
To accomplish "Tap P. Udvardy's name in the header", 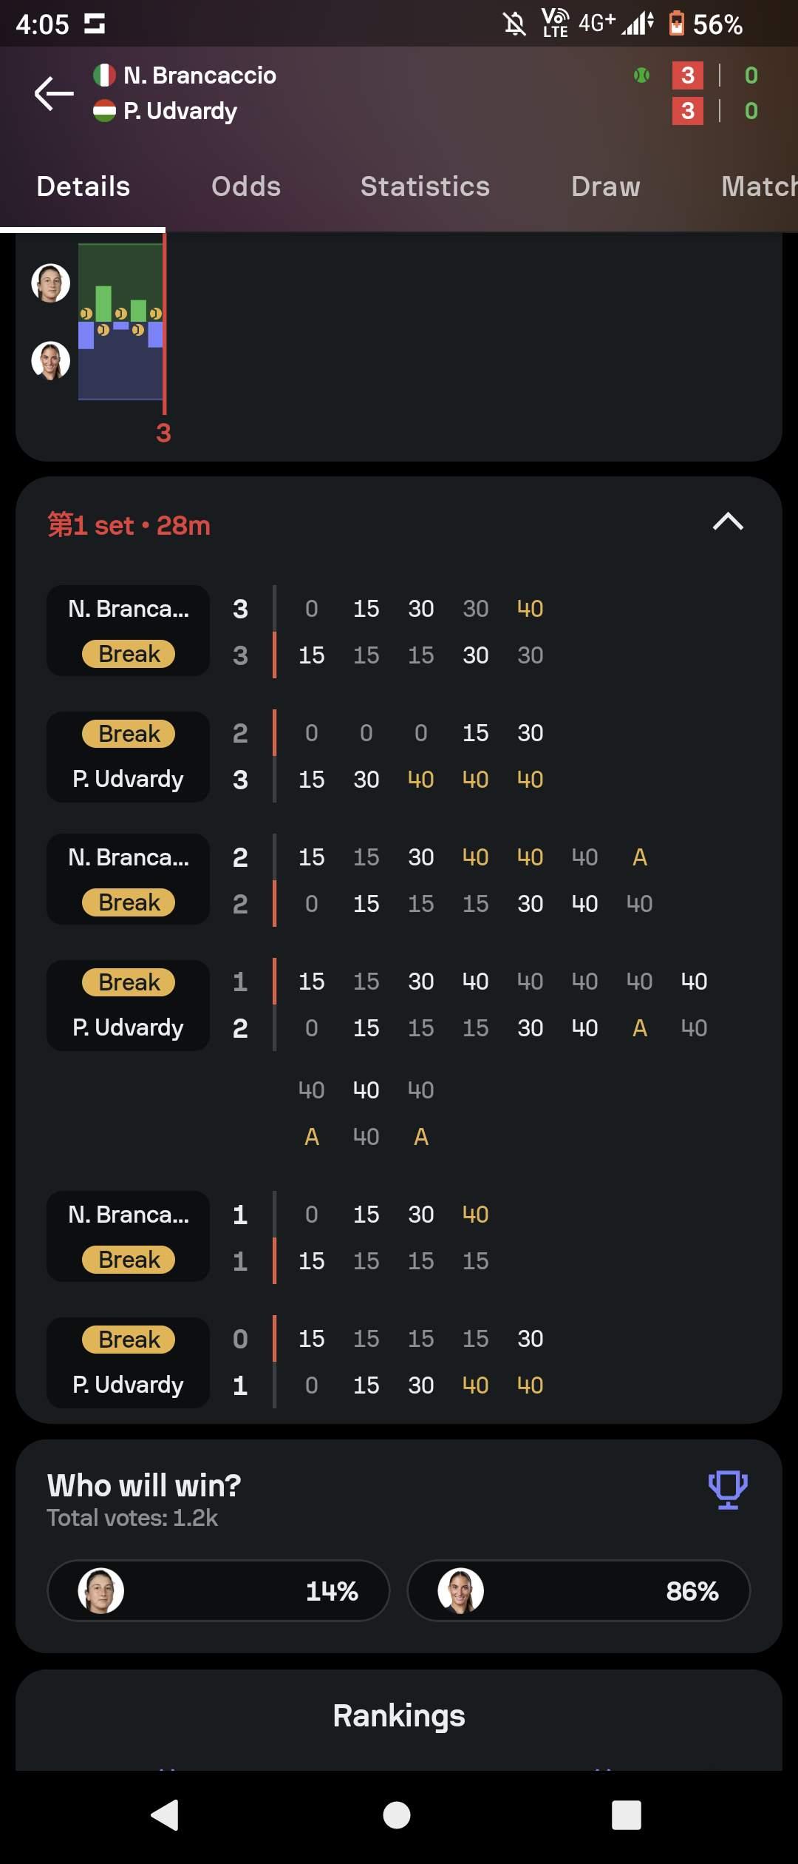I will click(180, 111).
